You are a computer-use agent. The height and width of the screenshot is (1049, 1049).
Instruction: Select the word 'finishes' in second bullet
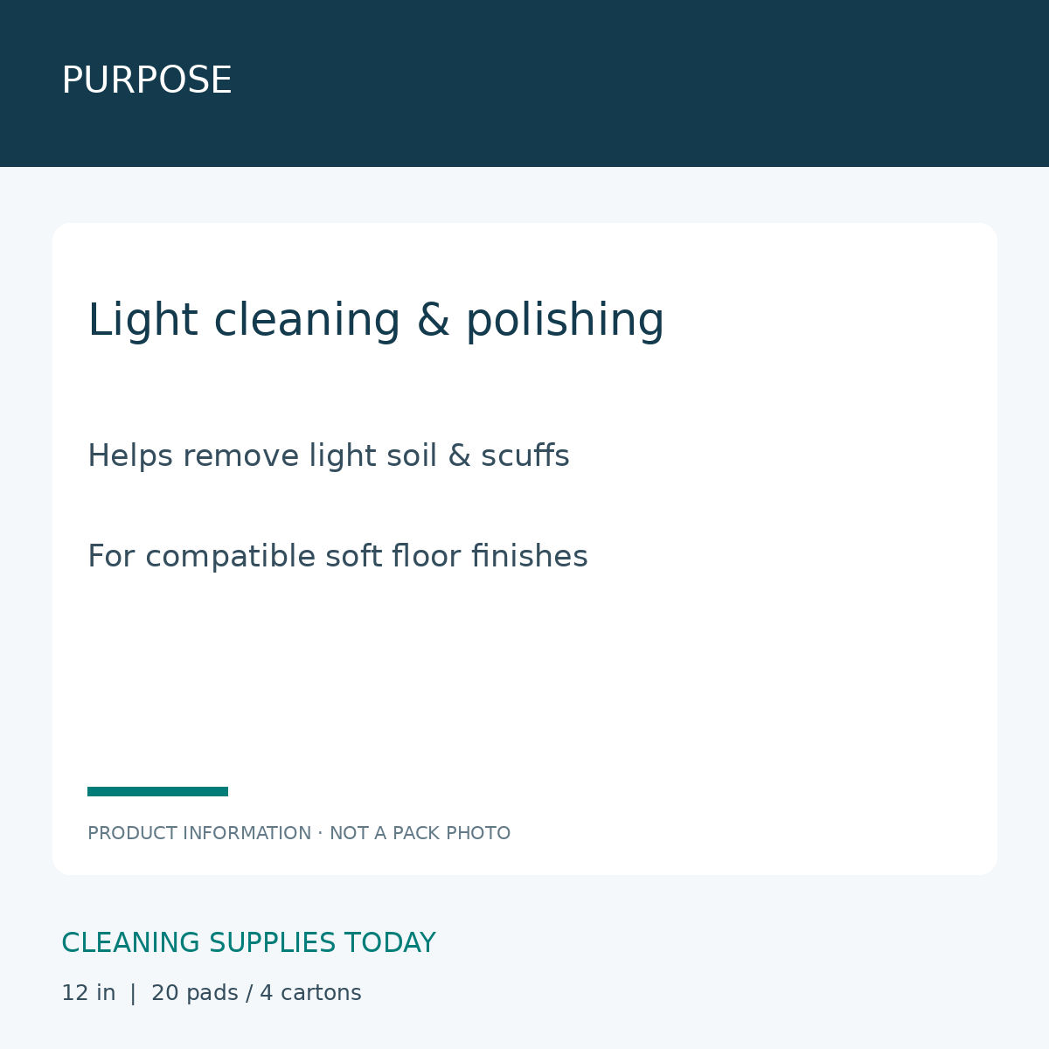pyautogui.click(x=530, y=557)
